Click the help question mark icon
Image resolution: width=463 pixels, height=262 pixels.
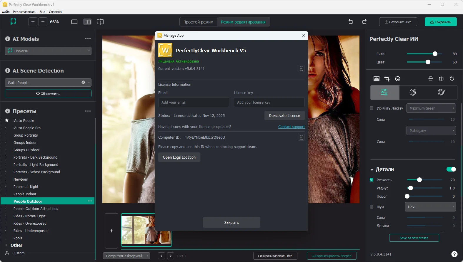[x=454, y=254]
